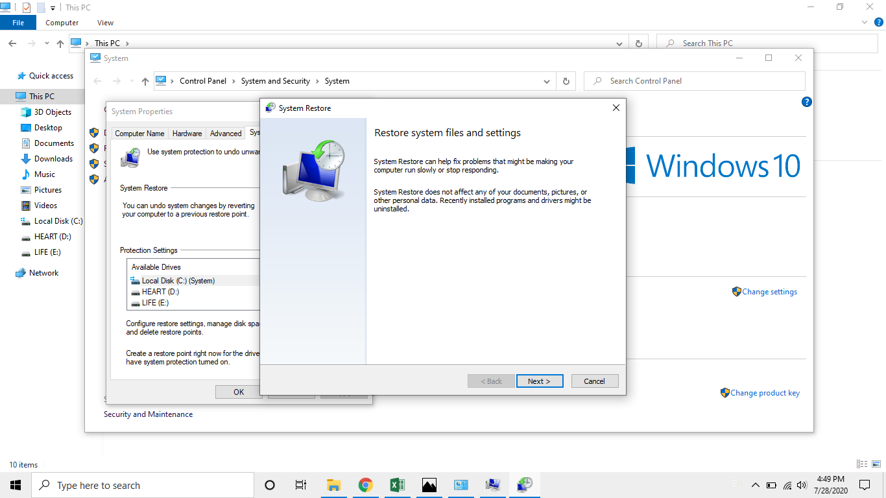
Task: Show hidden system tray icons
Action: (755, 485)
